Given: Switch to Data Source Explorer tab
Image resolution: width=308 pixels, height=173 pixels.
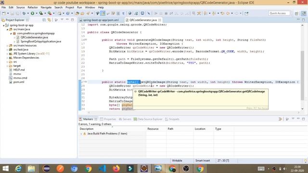Looking at the screenshot, I should 148,119.
